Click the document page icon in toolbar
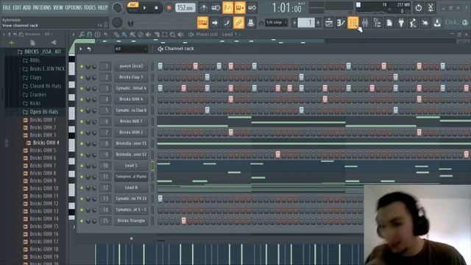Viewport: 471px width, 265px height. (x=389, y=23)
